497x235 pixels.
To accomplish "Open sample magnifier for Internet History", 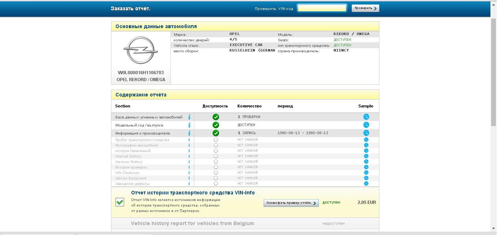I will pos(366,156).
